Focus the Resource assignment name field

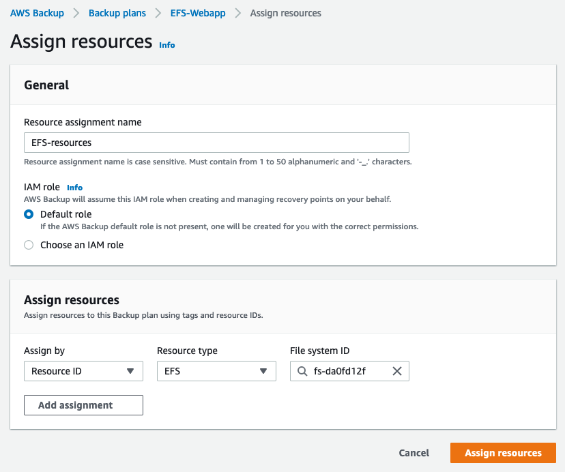(x=216, y=143)
